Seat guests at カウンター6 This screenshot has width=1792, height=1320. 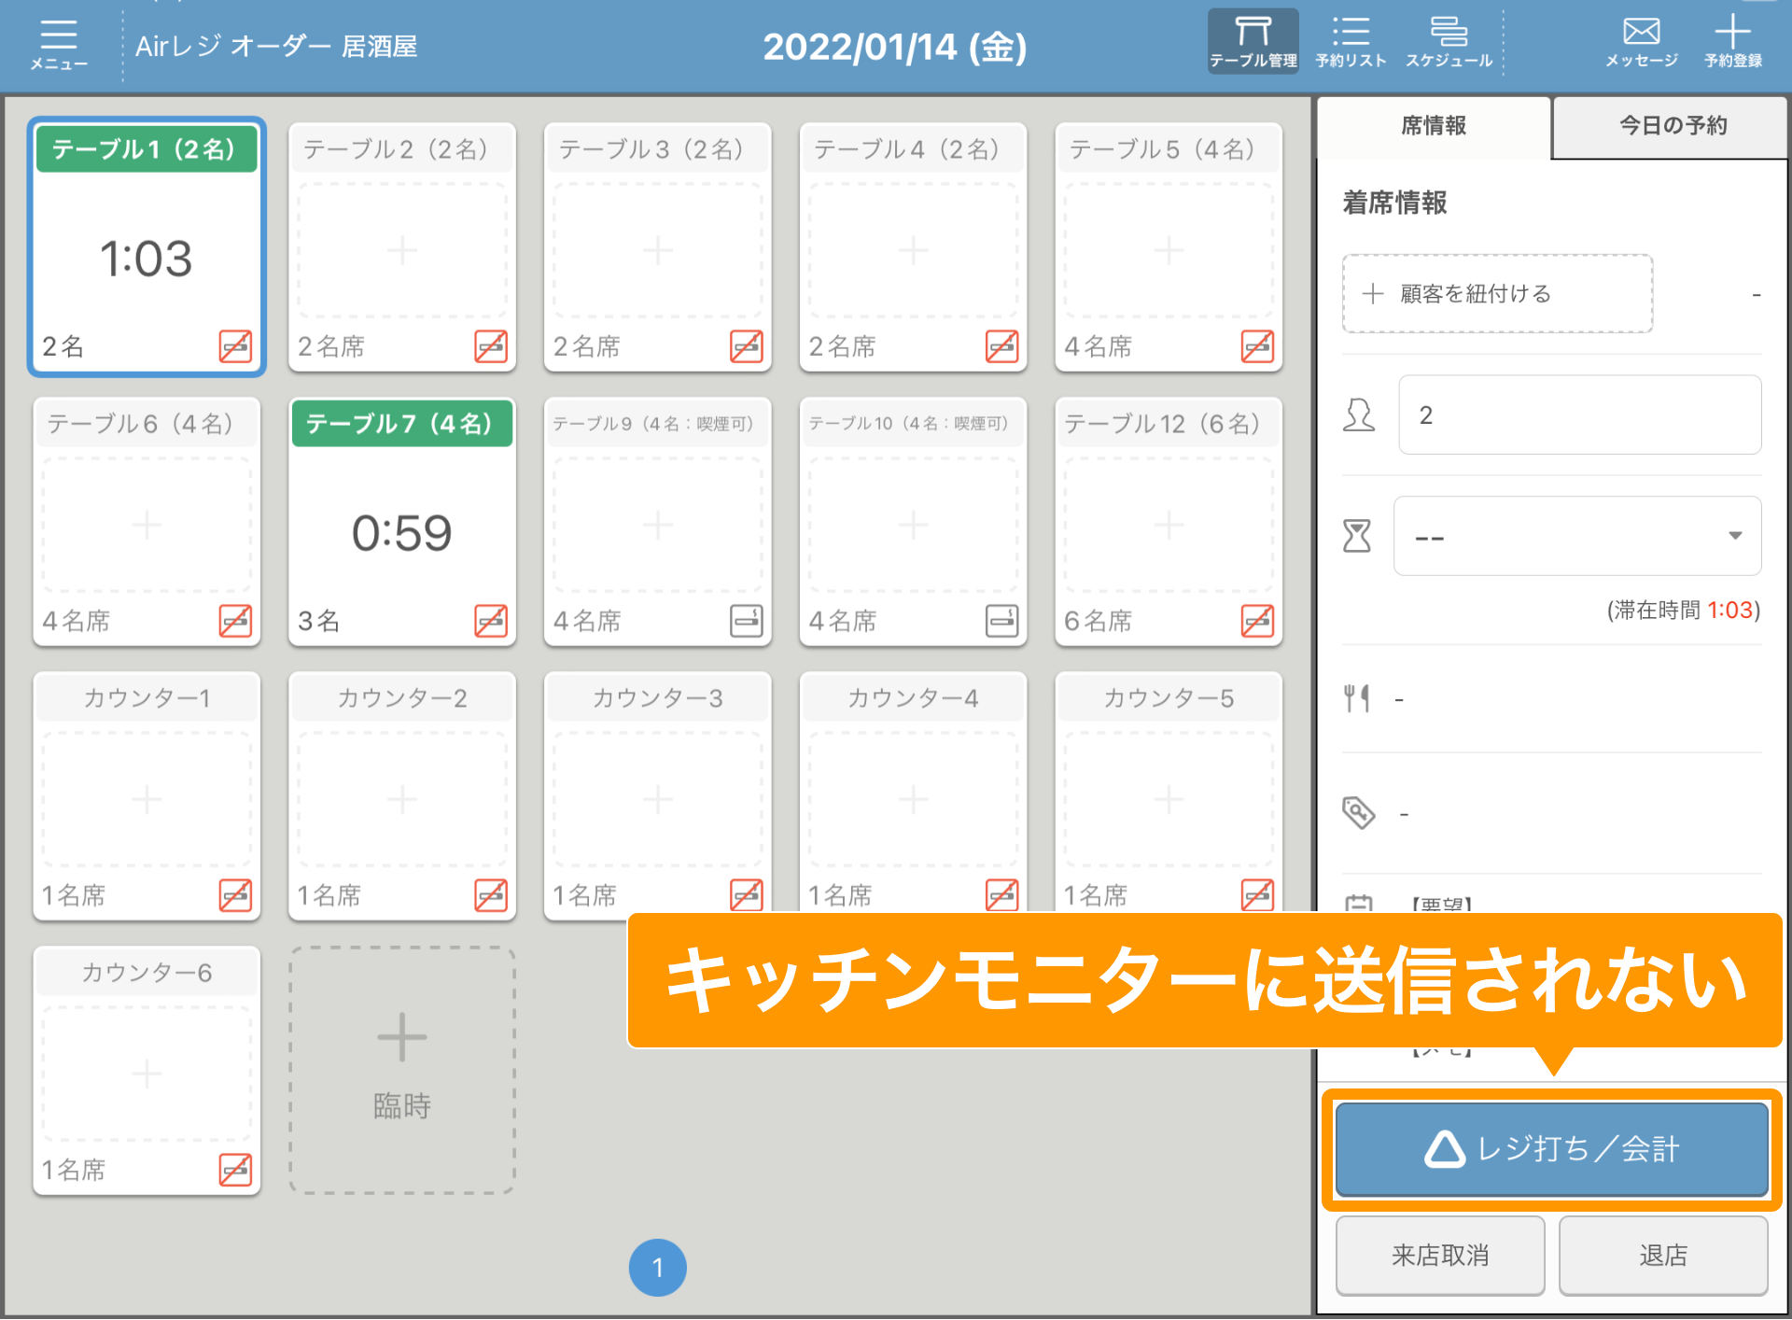(147, 1074)
